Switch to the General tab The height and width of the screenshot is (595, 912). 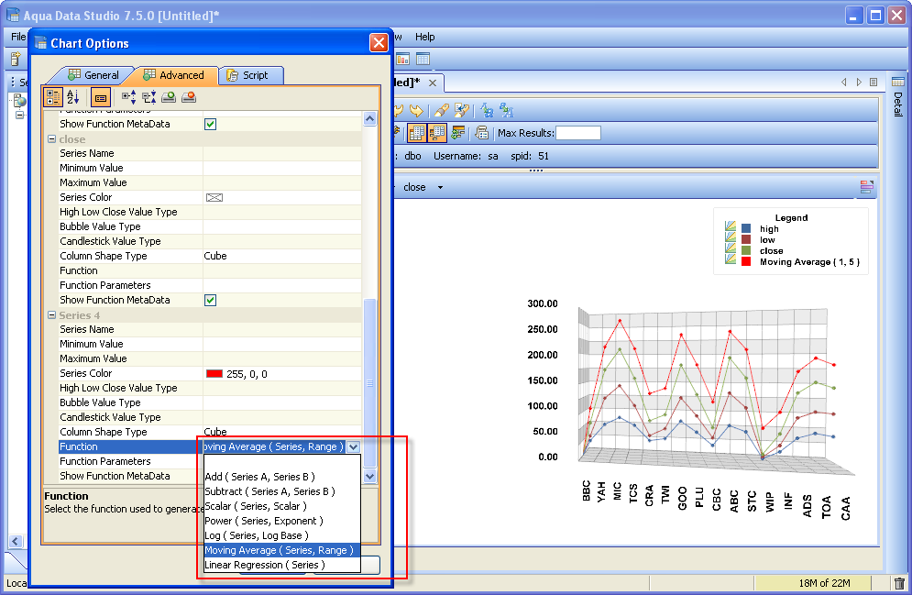93,75
